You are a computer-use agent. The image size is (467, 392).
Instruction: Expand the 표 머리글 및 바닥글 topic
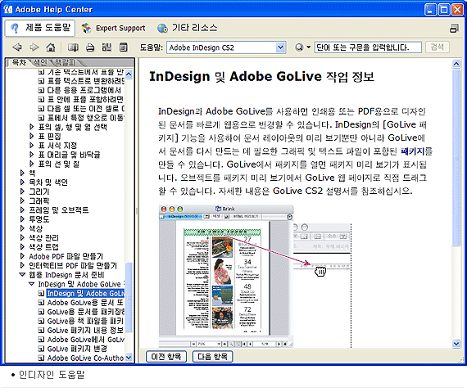(31, 155)
